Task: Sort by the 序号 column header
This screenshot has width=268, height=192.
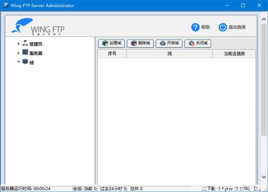Action: coord(112,54)
